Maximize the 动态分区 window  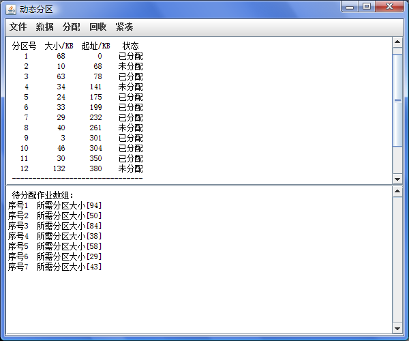tap(367, 7)
